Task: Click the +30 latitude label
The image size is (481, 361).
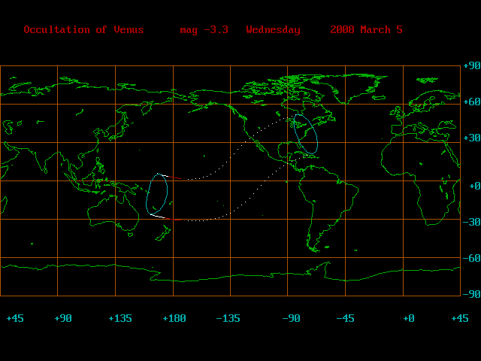Action: coord(472,138)
